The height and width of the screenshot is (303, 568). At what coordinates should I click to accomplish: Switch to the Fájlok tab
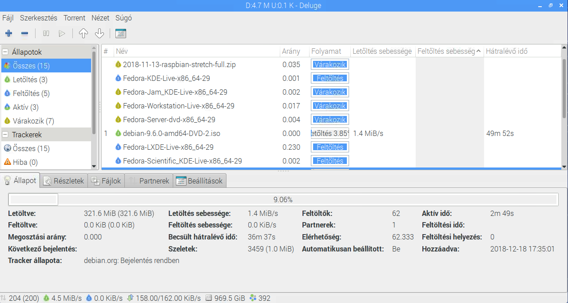click(x=106, y=181)
